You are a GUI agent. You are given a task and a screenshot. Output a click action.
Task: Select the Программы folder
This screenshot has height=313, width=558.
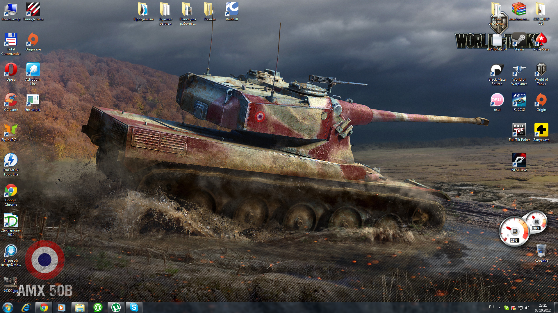tap(144, 12)
